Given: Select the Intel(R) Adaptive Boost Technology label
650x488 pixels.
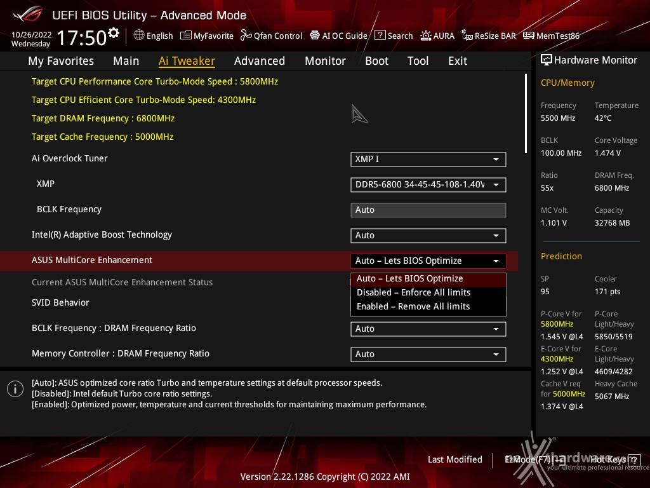Looking at the screenshot, I should [102, 235].
